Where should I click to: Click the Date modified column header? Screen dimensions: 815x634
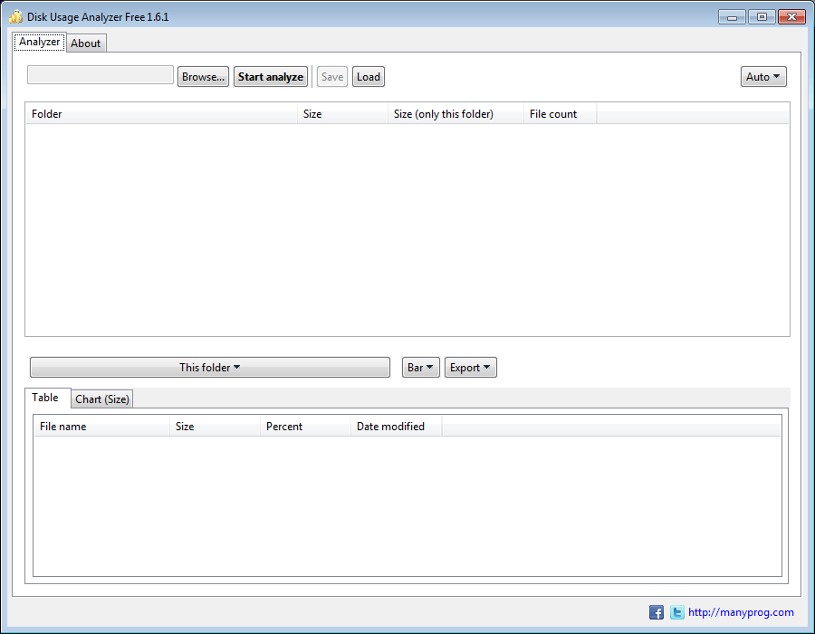pyautogui.click(x=388, y=426)
